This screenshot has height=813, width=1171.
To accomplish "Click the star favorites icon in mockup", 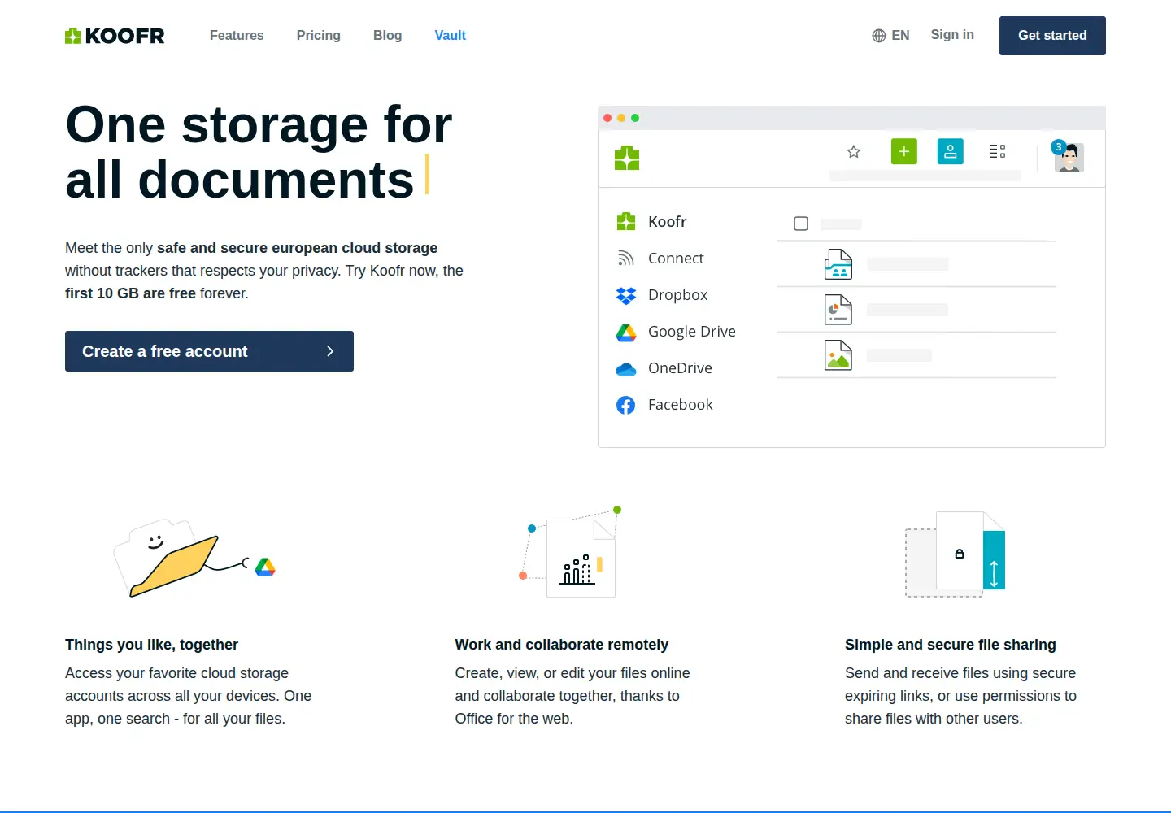I will [854, 152].
